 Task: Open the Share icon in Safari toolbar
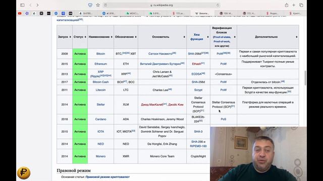pyautogui.click(x=287, y=5)
